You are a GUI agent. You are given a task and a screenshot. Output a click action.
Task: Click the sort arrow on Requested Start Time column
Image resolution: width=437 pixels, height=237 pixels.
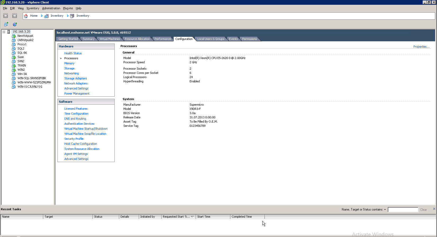(192, 217)
